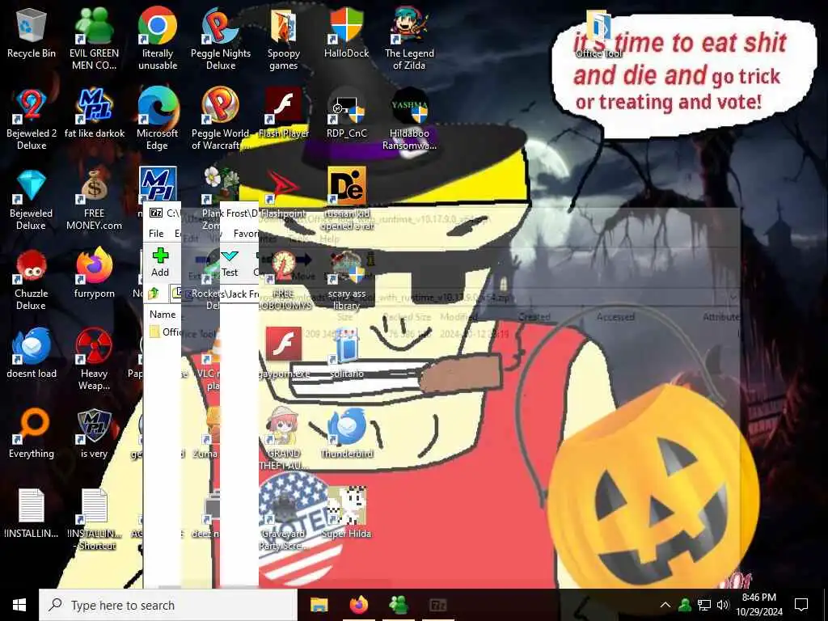Open the volume tray icon
The height and width of the screenshot is (621, 828).
tap(723, 605)
